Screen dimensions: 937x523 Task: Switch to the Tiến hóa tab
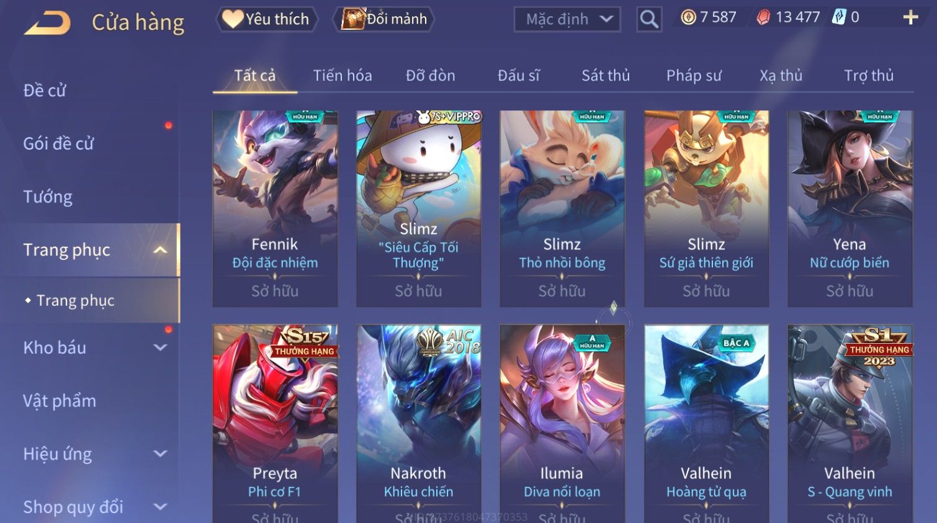pyautogui.click(x=343, y=76)
